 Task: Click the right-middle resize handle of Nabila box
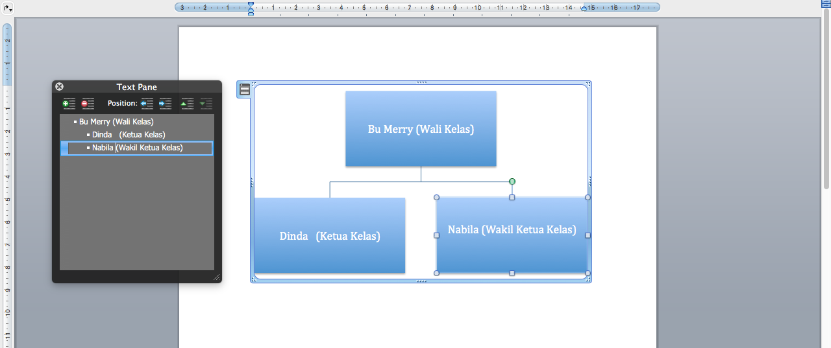pyautogui.click(x=588, y=235)
